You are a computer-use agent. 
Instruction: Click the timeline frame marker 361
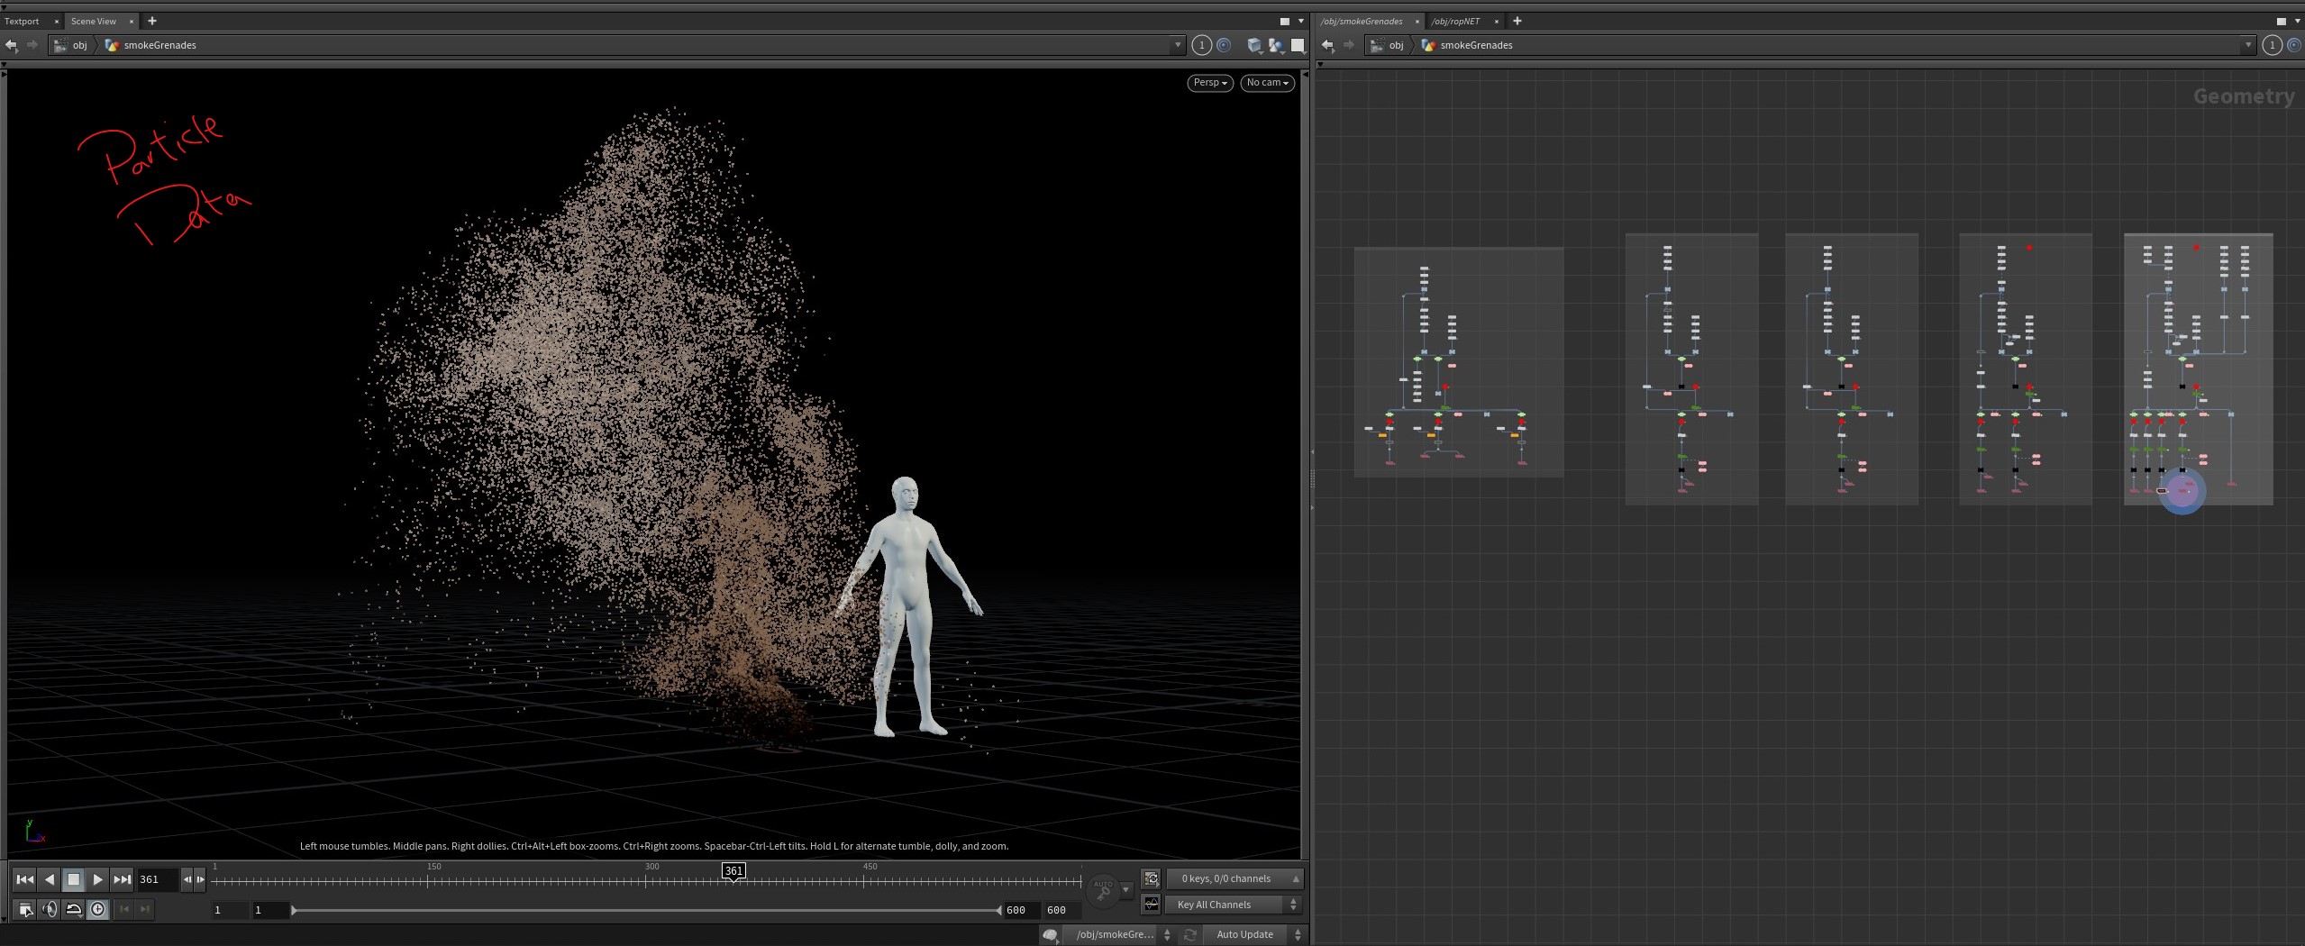733,870
